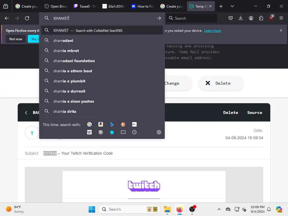Open the weather widget 84°F Sunny
Image resolution: width=288 pixels, height=216 pixels.
pyautogui.click(x=15, y=209)
